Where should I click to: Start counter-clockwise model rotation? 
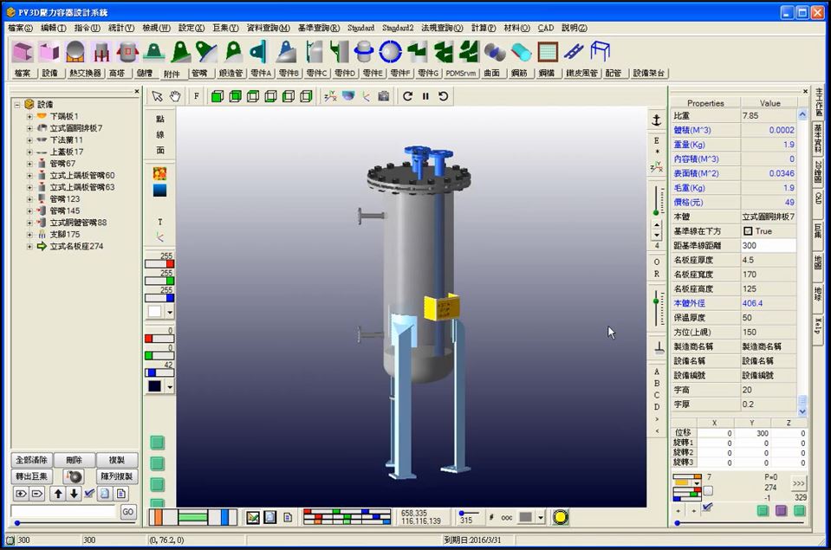click(x=444, y=96)
